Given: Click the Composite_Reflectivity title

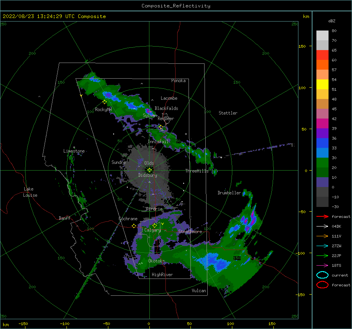Looking at the screenshot, I should point(176,6).
